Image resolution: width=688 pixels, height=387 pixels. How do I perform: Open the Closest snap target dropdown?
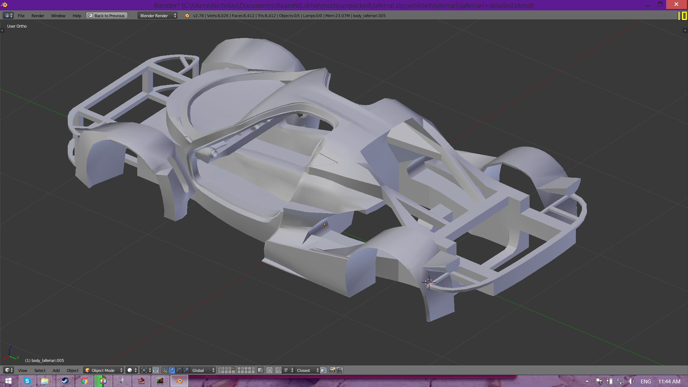point(307,371)
